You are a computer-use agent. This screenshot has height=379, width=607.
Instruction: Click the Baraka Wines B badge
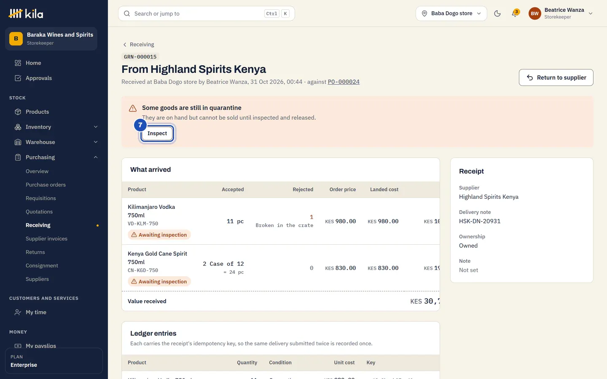(16, 39)
